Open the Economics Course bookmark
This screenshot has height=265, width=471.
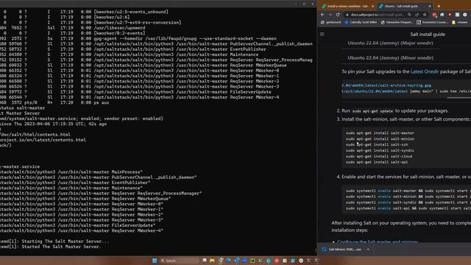432,22
